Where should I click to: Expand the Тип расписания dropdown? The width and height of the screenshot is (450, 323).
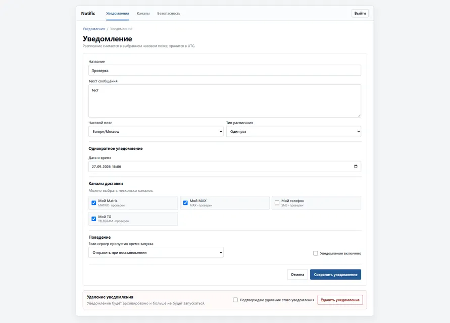coord(293,132)
